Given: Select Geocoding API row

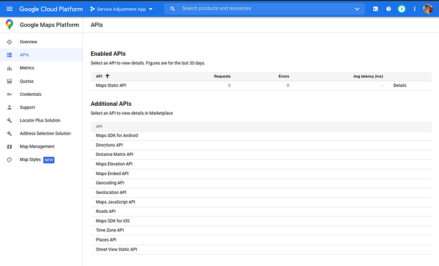Looking at the screenshot, I should coord(261,183).
